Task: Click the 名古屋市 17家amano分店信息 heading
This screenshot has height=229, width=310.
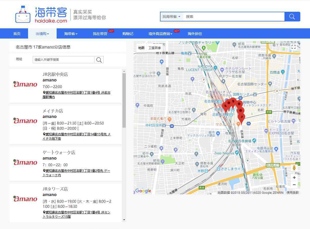Action: click(x=43, y=47)
